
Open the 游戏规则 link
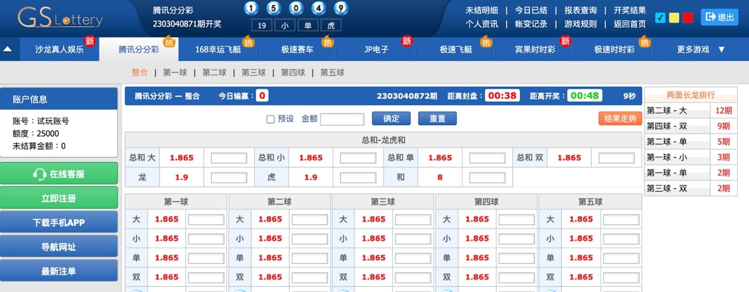[580, 24]
